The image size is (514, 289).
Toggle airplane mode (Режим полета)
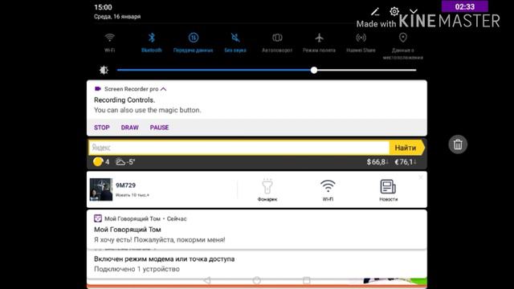coord(319,43)
